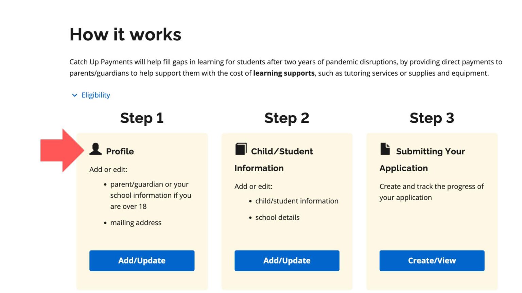
Task: Click Create/View to start an application
Action: click(432, 260)
